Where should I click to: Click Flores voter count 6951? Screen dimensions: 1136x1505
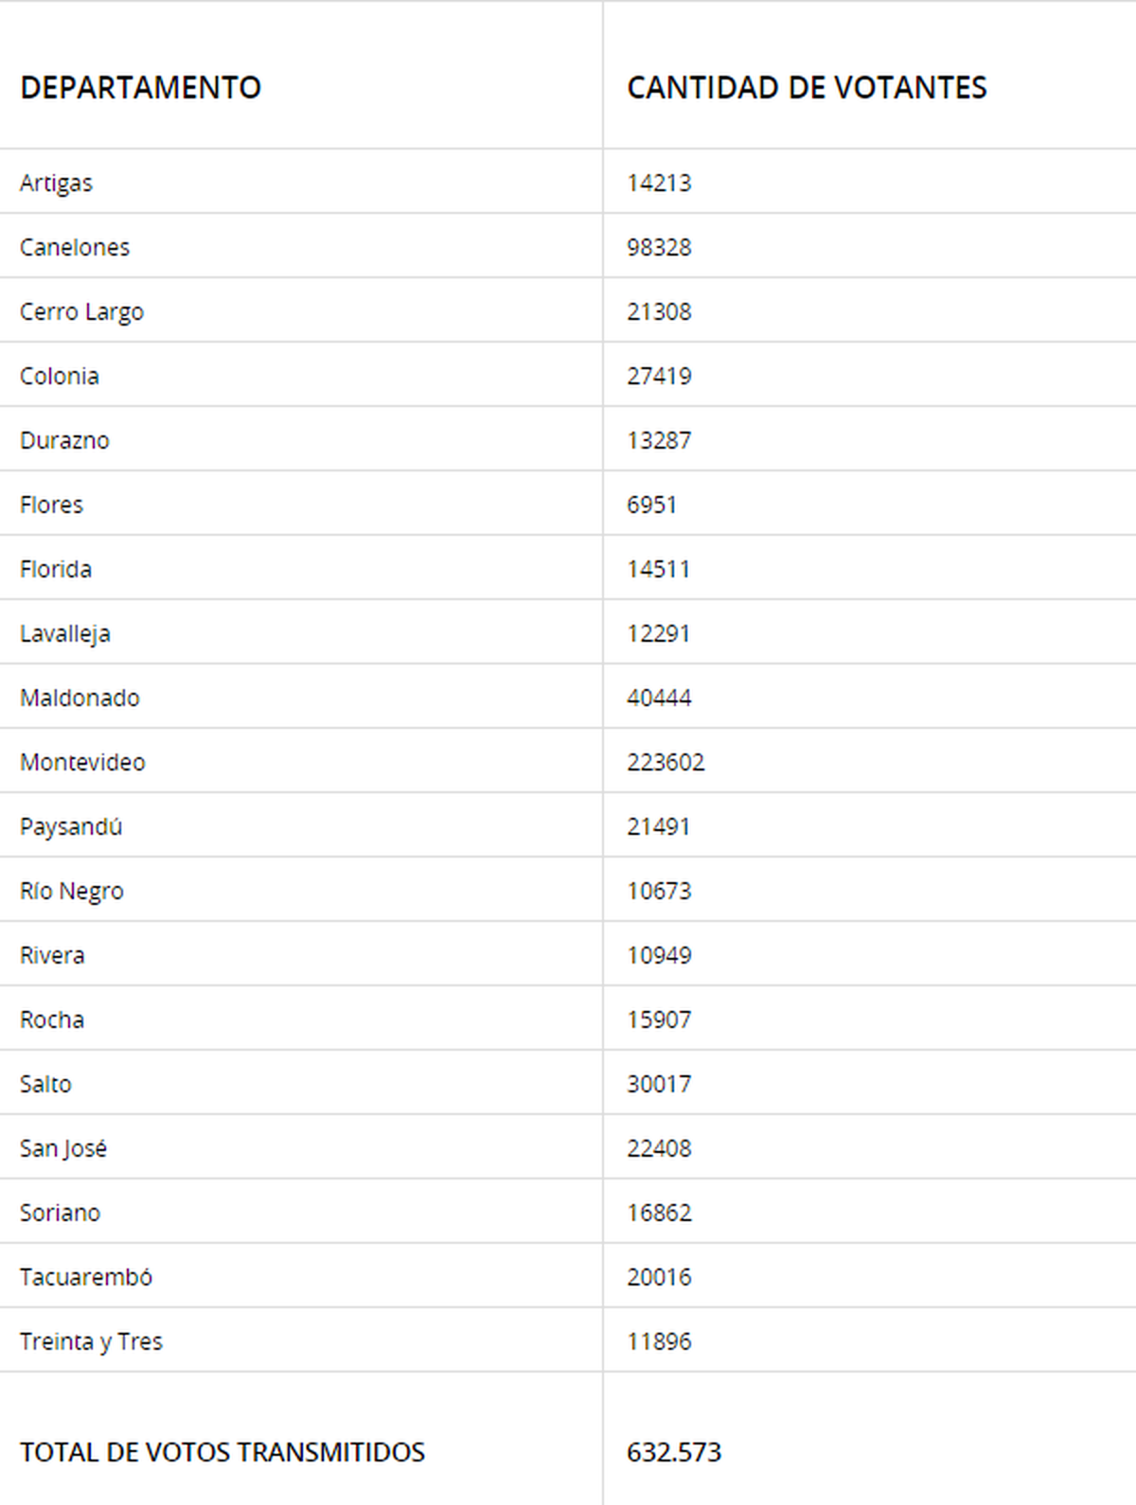(651, 505)
